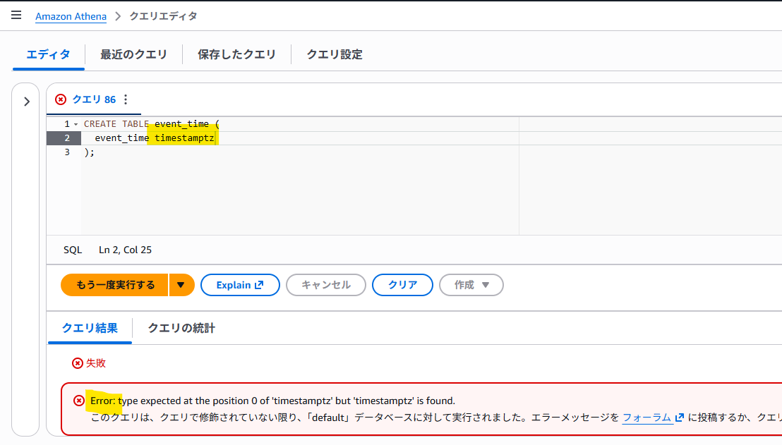Run the query again with もう一度実行する
Image resolution: width=782 pixels, height=445 pixels.
point(115,285)
